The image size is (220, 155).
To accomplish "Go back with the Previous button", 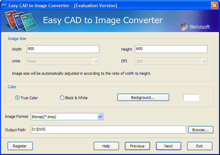I will click(137, 146).
